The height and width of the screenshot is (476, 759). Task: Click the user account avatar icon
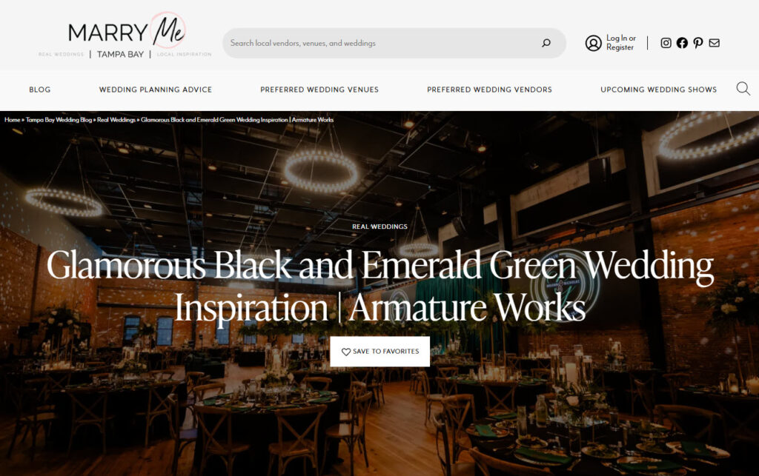pyautogui.click(x=594, y=43)
